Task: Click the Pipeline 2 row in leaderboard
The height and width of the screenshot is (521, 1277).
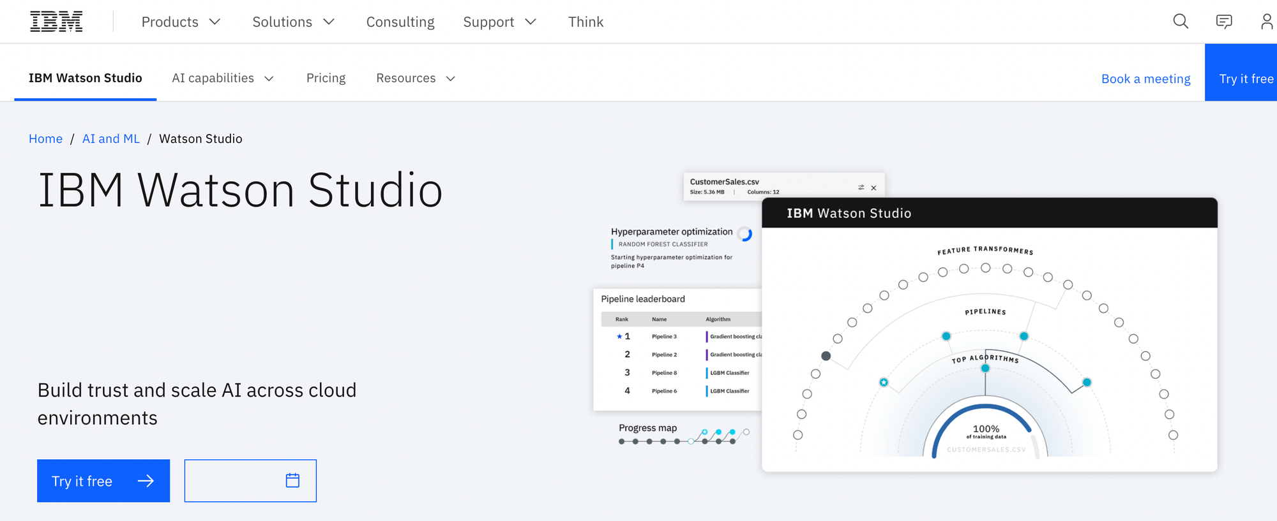Action: coord(681,355)
